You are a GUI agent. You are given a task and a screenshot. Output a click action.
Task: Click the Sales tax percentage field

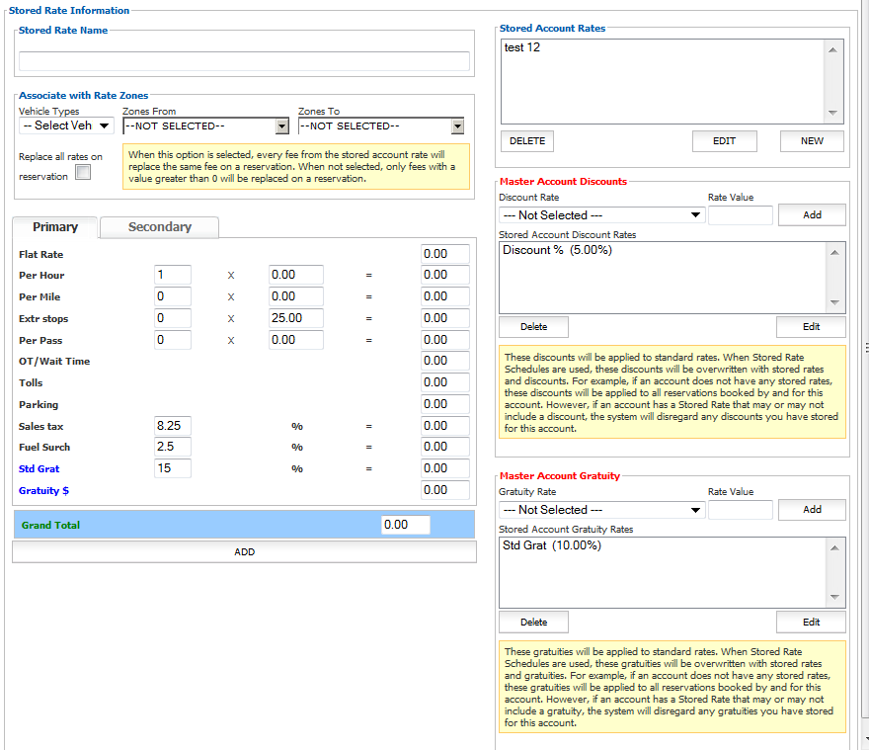pos(173,425)
